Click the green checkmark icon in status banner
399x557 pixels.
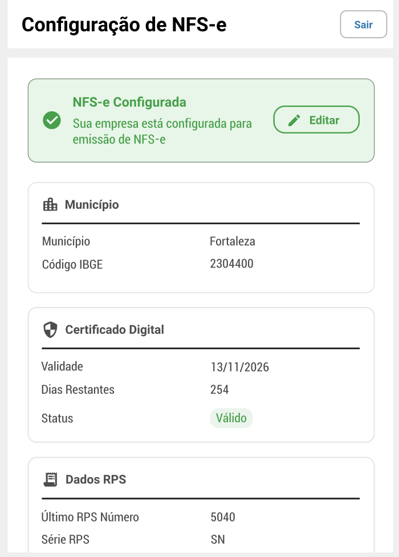tap(51, 120)
